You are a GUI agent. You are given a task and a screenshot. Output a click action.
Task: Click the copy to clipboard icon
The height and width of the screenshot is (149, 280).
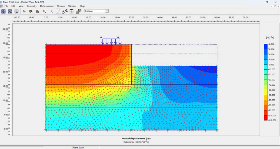[31, 12]
